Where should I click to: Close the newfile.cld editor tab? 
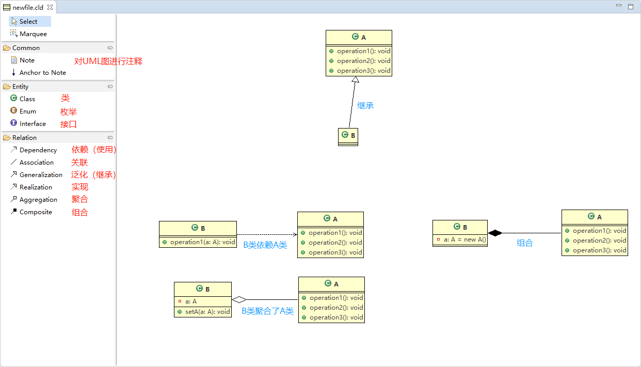(x=50, y=7)
